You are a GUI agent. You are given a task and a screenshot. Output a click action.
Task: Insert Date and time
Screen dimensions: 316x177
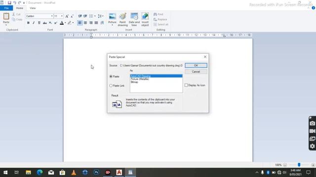click(134, 20)
